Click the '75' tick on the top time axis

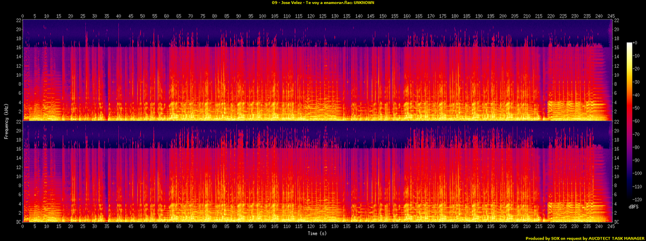pyautogui.click(x=203, y=16)
